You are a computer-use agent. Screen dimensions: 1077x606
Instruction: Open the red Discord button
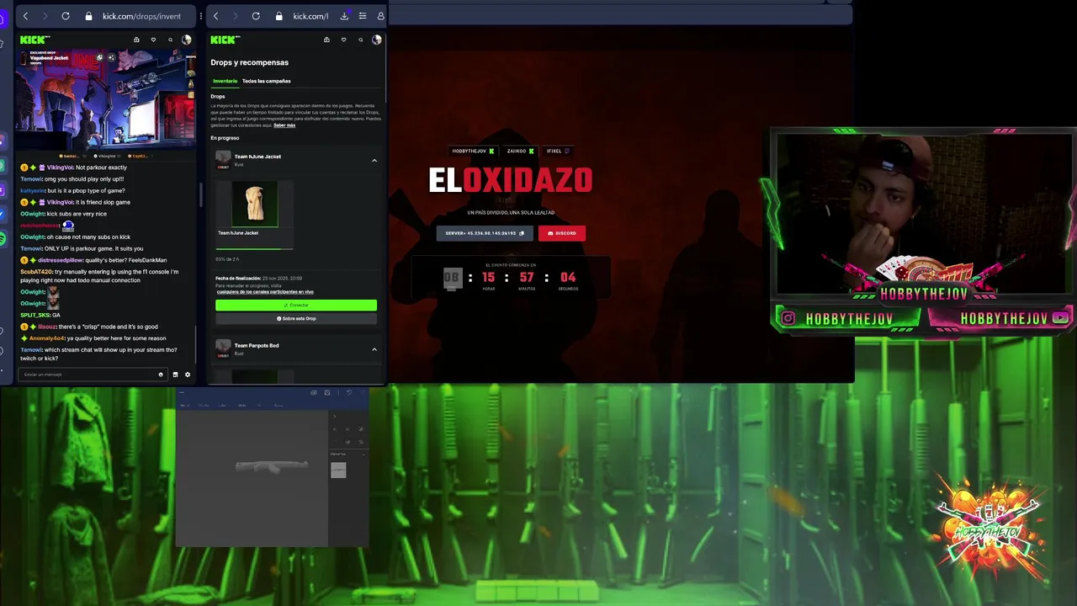click(x=561, y=233)
